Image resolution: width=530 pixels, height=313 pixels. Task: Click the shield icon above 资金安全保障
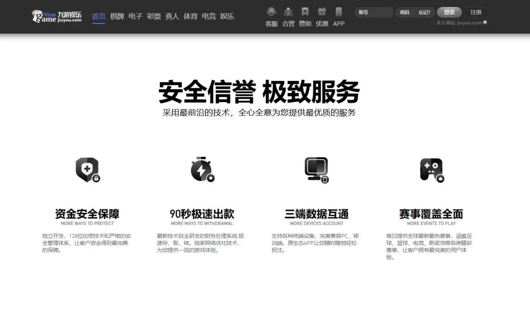coord(87,170)
